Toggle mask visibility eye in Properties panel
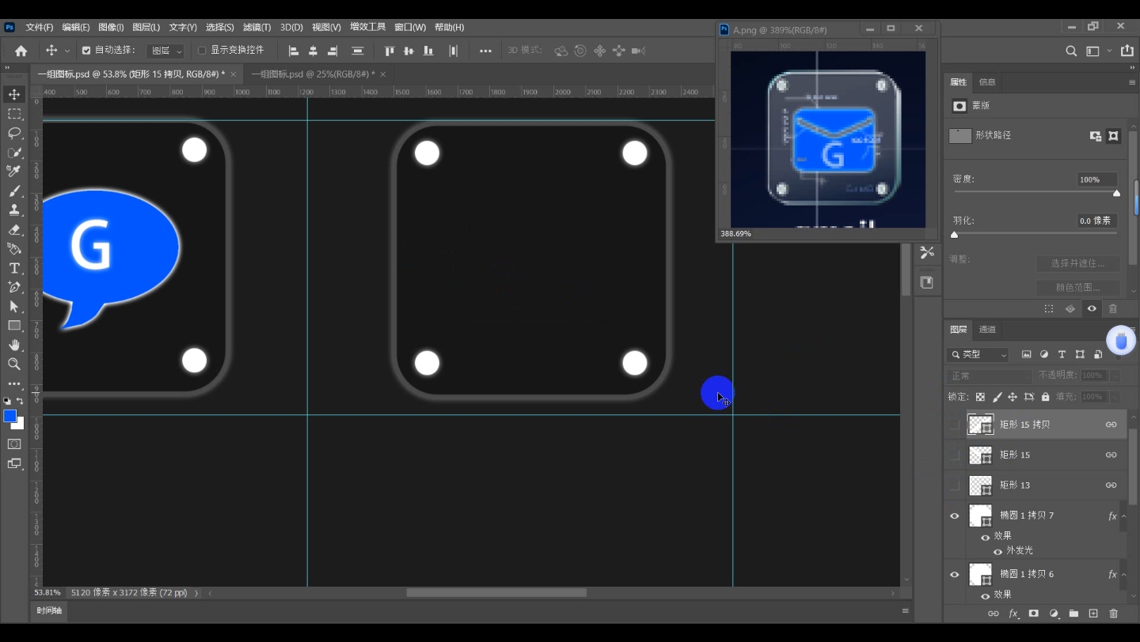Image resolution: width=1140 pixels, height=642 pixels. click(x=1092, y=309)
